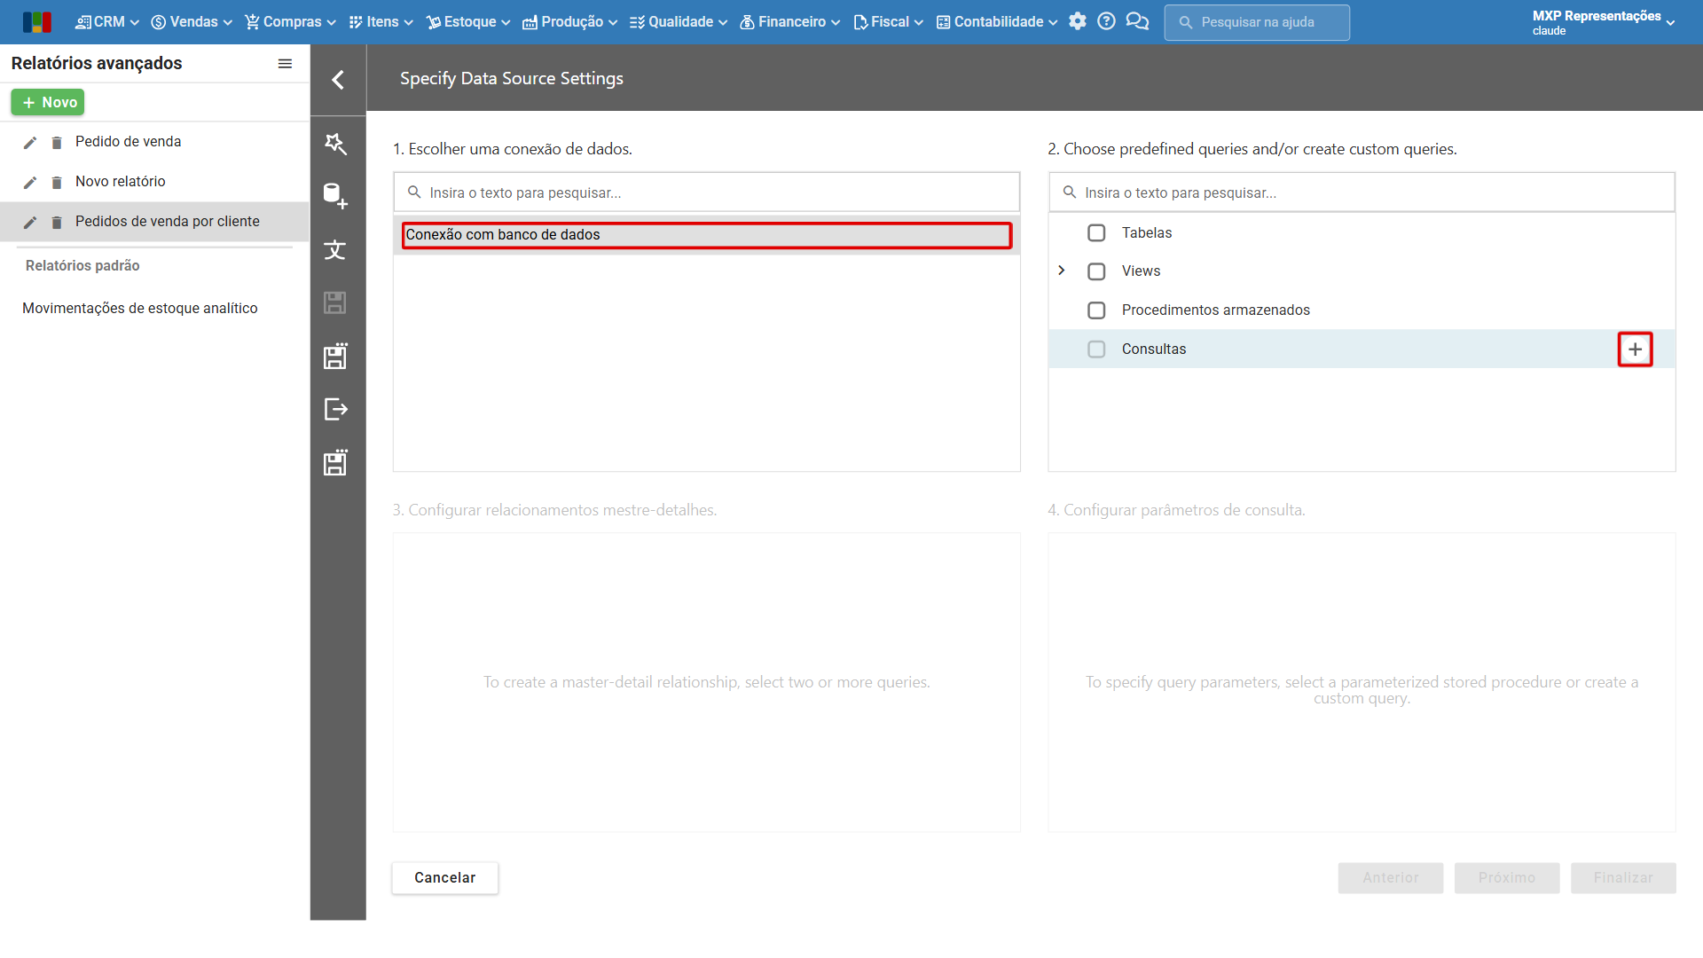Click the edit pencil for Pedido de venda

(30, 143)
